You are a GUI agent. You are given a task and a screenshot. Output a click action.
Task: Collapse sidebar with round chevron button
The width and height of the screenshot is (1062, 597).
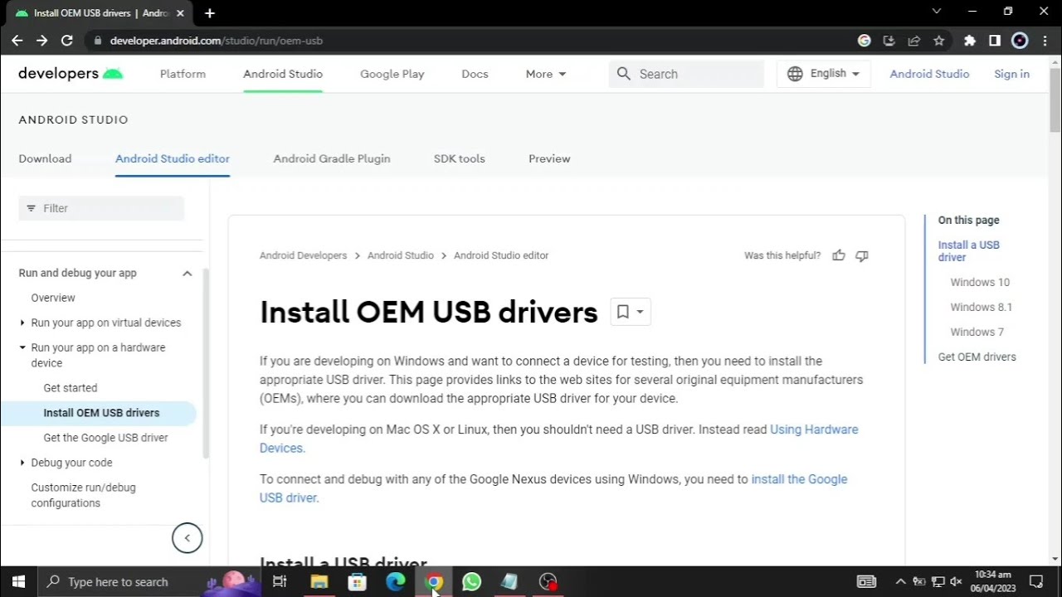click(x=188, y=538)
